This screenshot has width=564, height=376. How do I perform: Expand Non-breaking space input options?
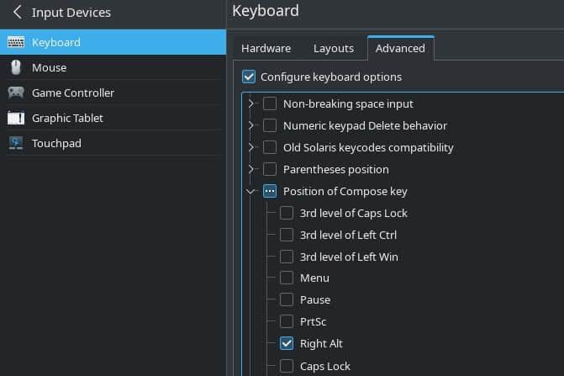251,103
